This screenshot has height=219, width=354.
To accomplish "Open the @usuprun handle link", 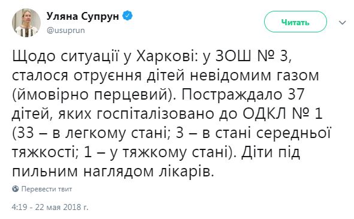I will (x=66, y=31).
